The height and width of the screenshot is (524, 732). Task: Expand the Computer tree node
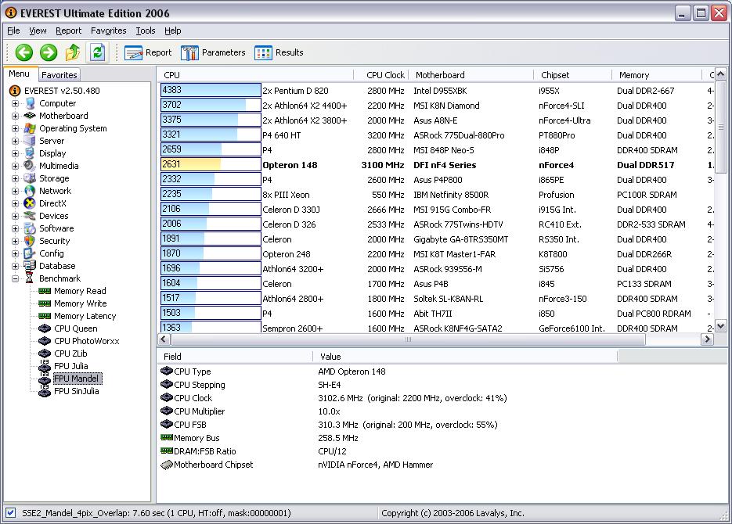[x=15, y=103]
